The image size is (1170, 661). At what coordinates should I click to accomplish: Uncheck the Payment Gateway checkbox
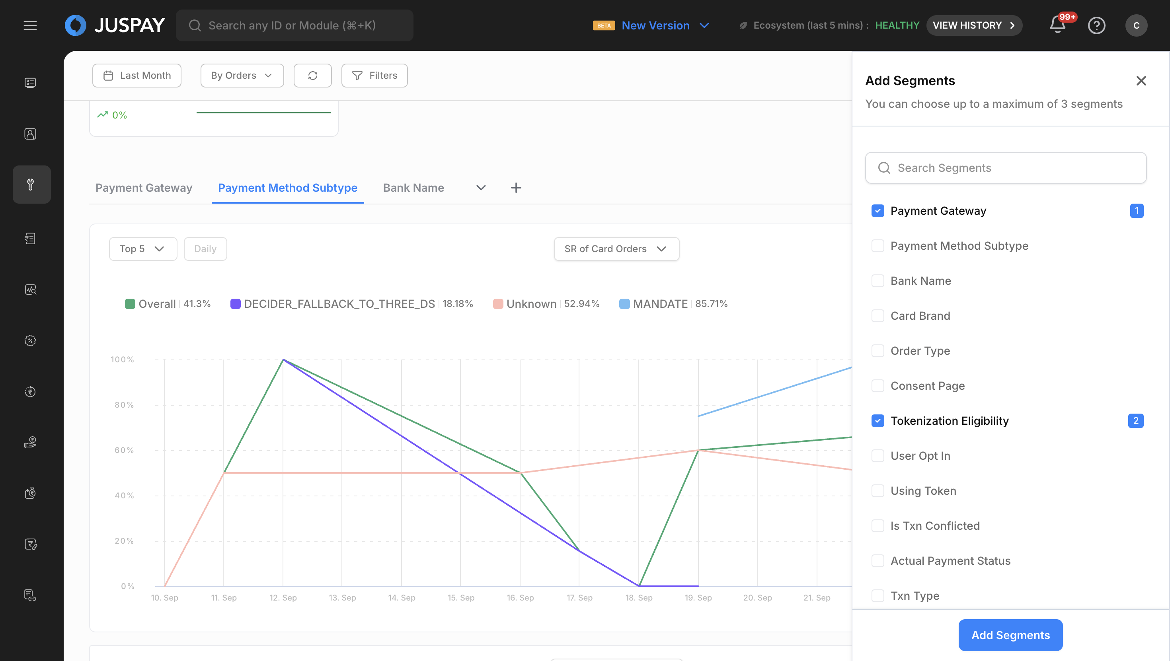(877, 211)
